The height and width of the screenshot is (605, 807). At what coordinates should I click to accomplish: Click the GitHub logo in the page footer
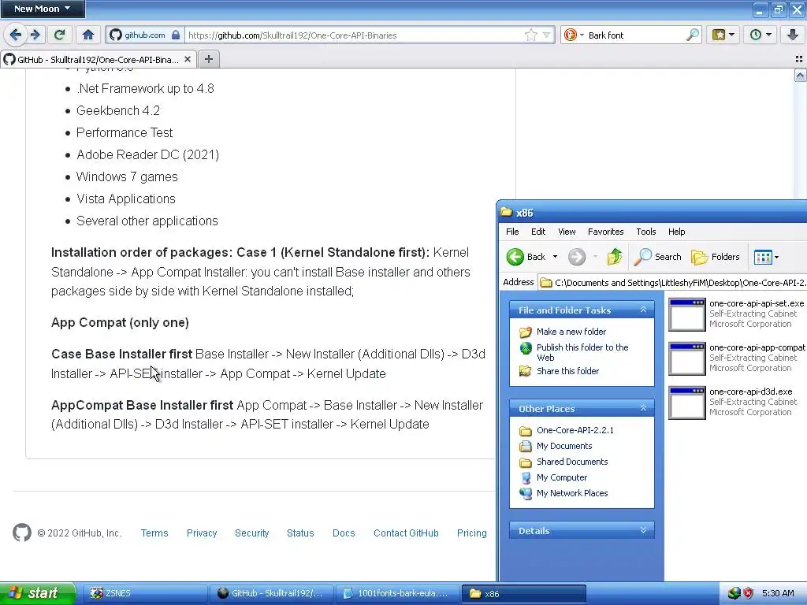pos(22,533)
